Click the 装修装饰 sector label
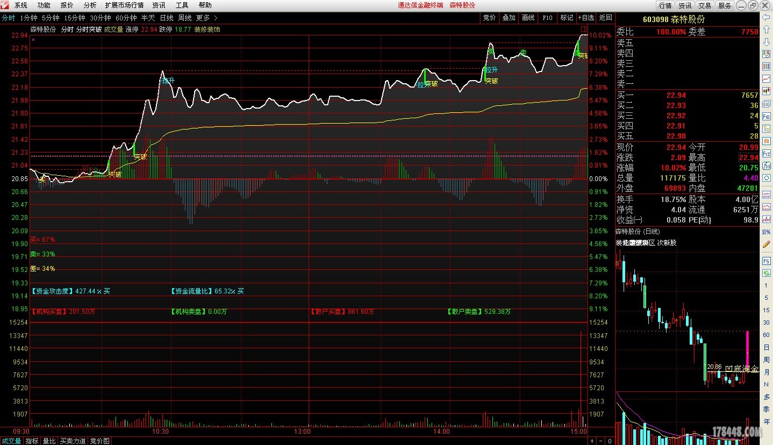Screen dimensions: 773x445 [207, 30]
